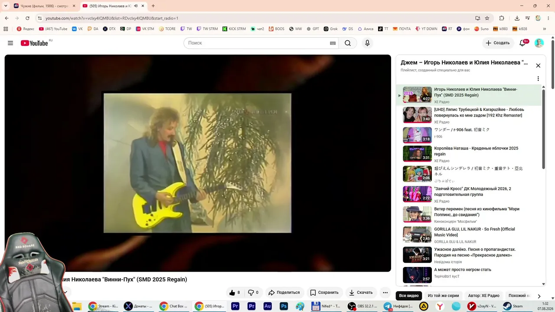Select the Все видео filter chip
Image resolution: width=555 pixels, height=312 pixels.
click(409, 296)
